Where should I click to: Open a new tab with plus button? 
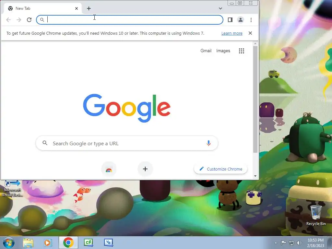click(89, 8)
